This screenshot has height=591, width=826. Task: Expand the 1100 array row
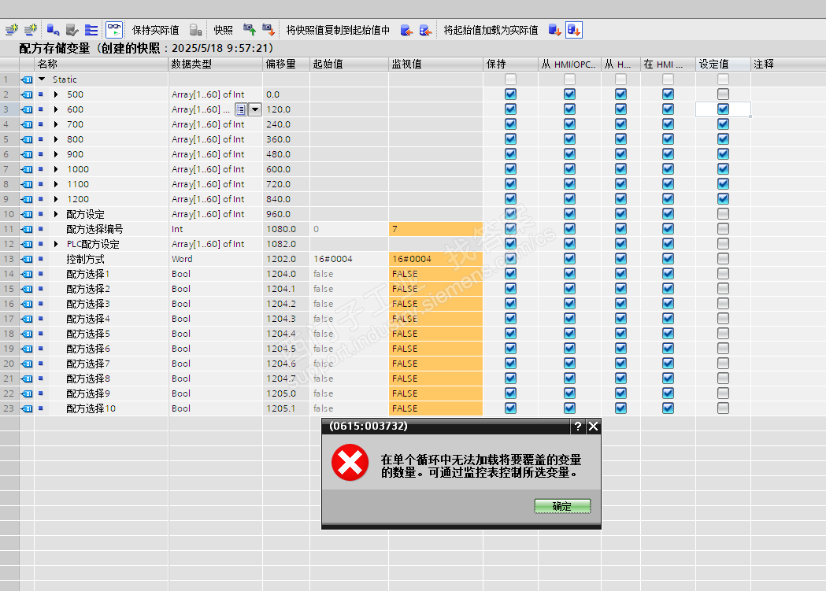tap(56, 184)
